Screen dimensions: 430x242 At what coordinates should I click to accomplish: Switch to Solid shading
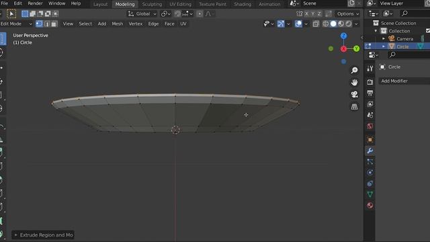point(333,24)
